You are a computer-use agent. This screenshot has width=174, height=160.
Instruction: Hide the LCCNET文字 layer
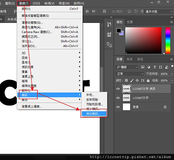118,98
